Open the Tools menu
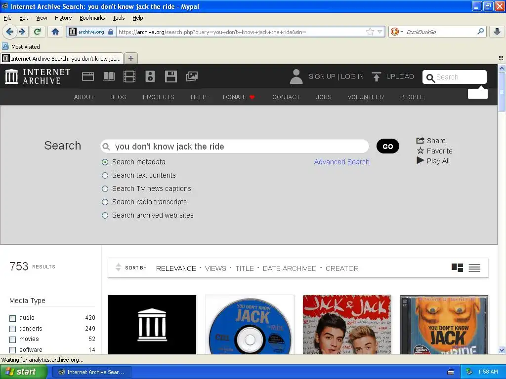Screen dimensions: 506x379 click(x=119, y=18)
